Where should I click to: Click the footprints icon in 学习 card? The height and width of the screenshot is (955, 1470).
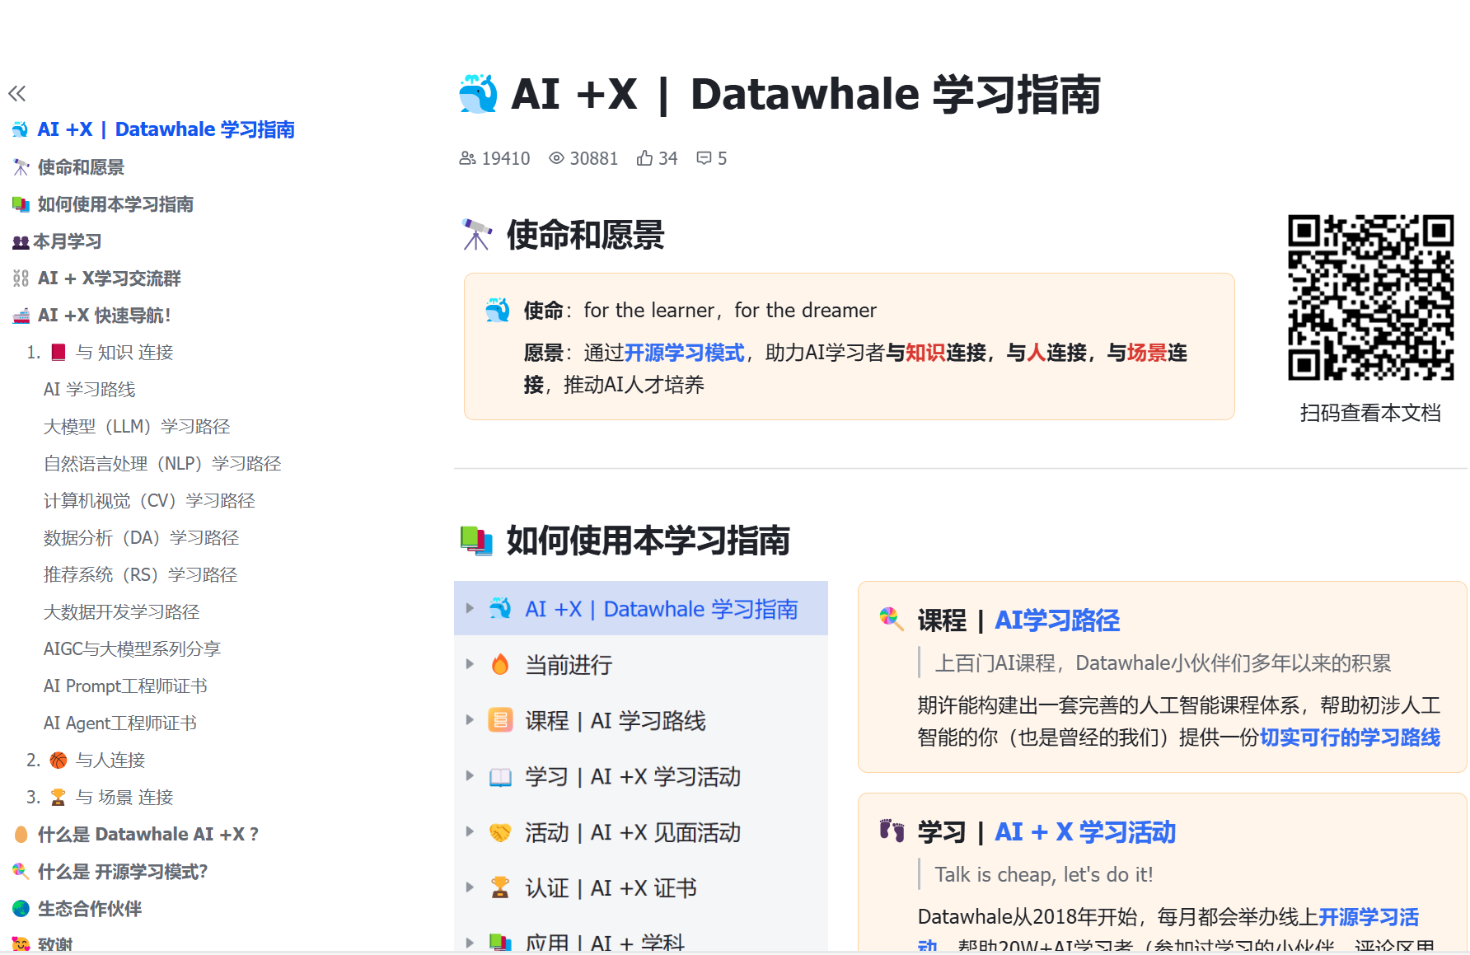click(x=892, y=831)
